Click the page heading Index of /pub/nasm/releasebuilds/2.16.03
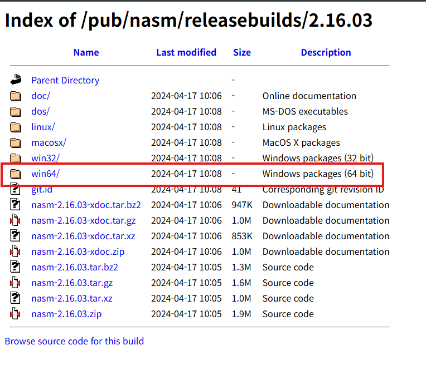This screenshot has width=426, height=365. coord(188,21)
